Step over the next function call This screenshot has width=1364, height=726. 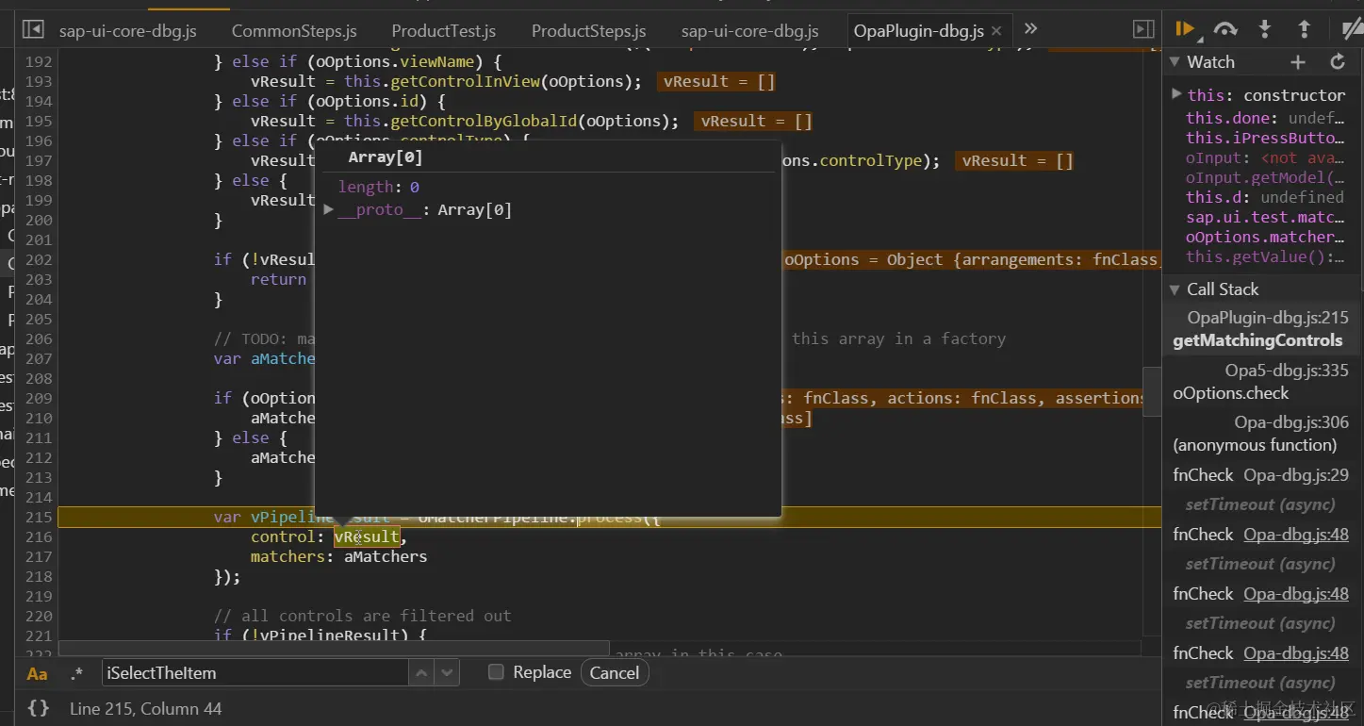point(1225,30)
